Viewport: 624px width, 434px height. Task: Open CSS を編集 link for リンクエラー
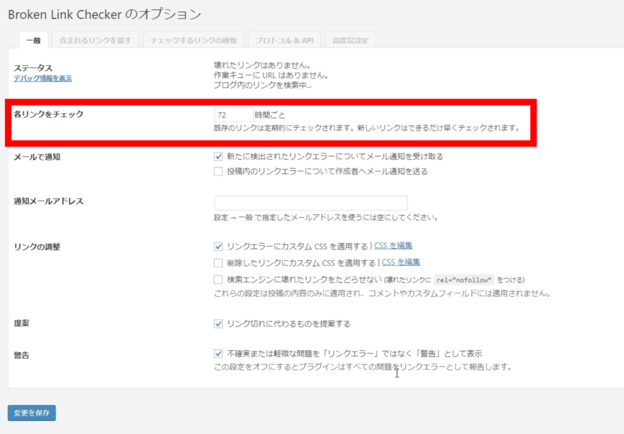[393, 246]
